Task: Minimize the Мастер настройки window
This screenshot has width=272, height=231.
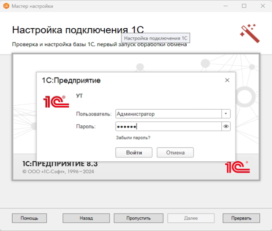Action: (x=226, y=6)
